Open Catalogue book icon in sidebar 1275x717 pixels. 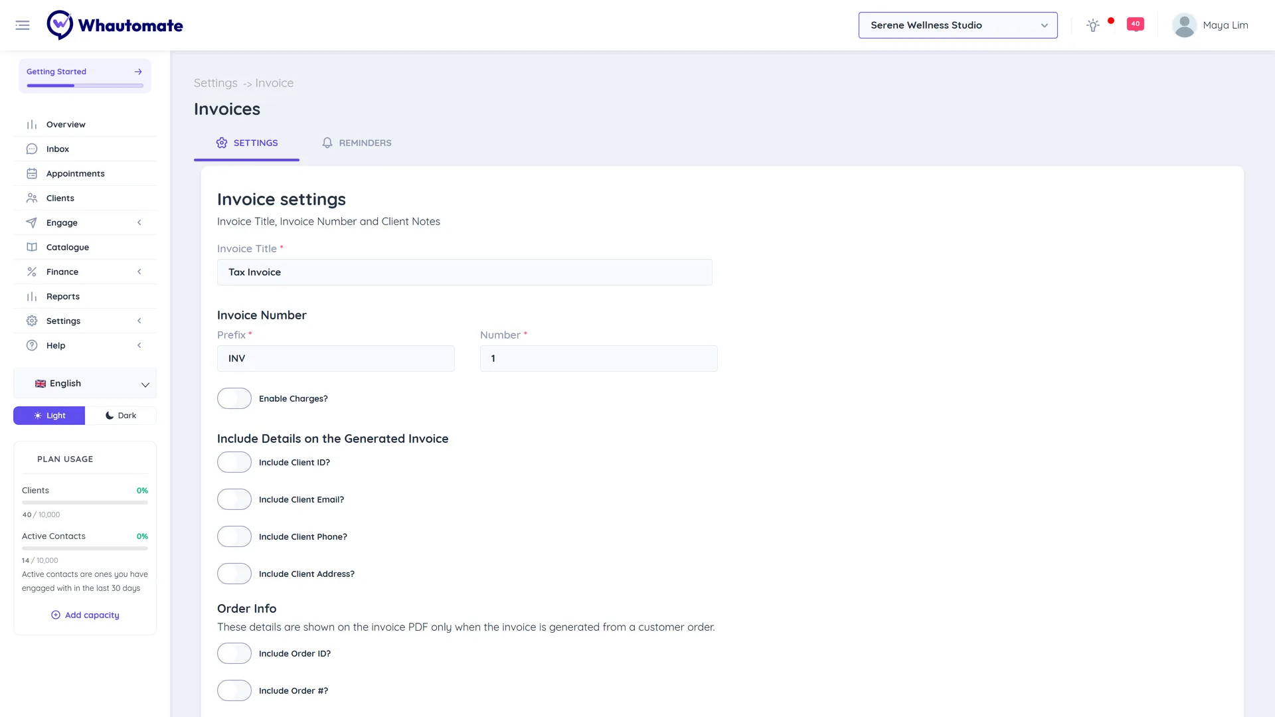tap(32, 248)
